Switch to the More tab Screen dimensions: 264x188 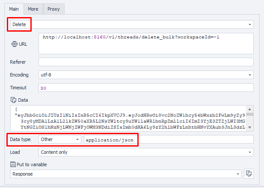pyautogui.click(x=33, y=9)
